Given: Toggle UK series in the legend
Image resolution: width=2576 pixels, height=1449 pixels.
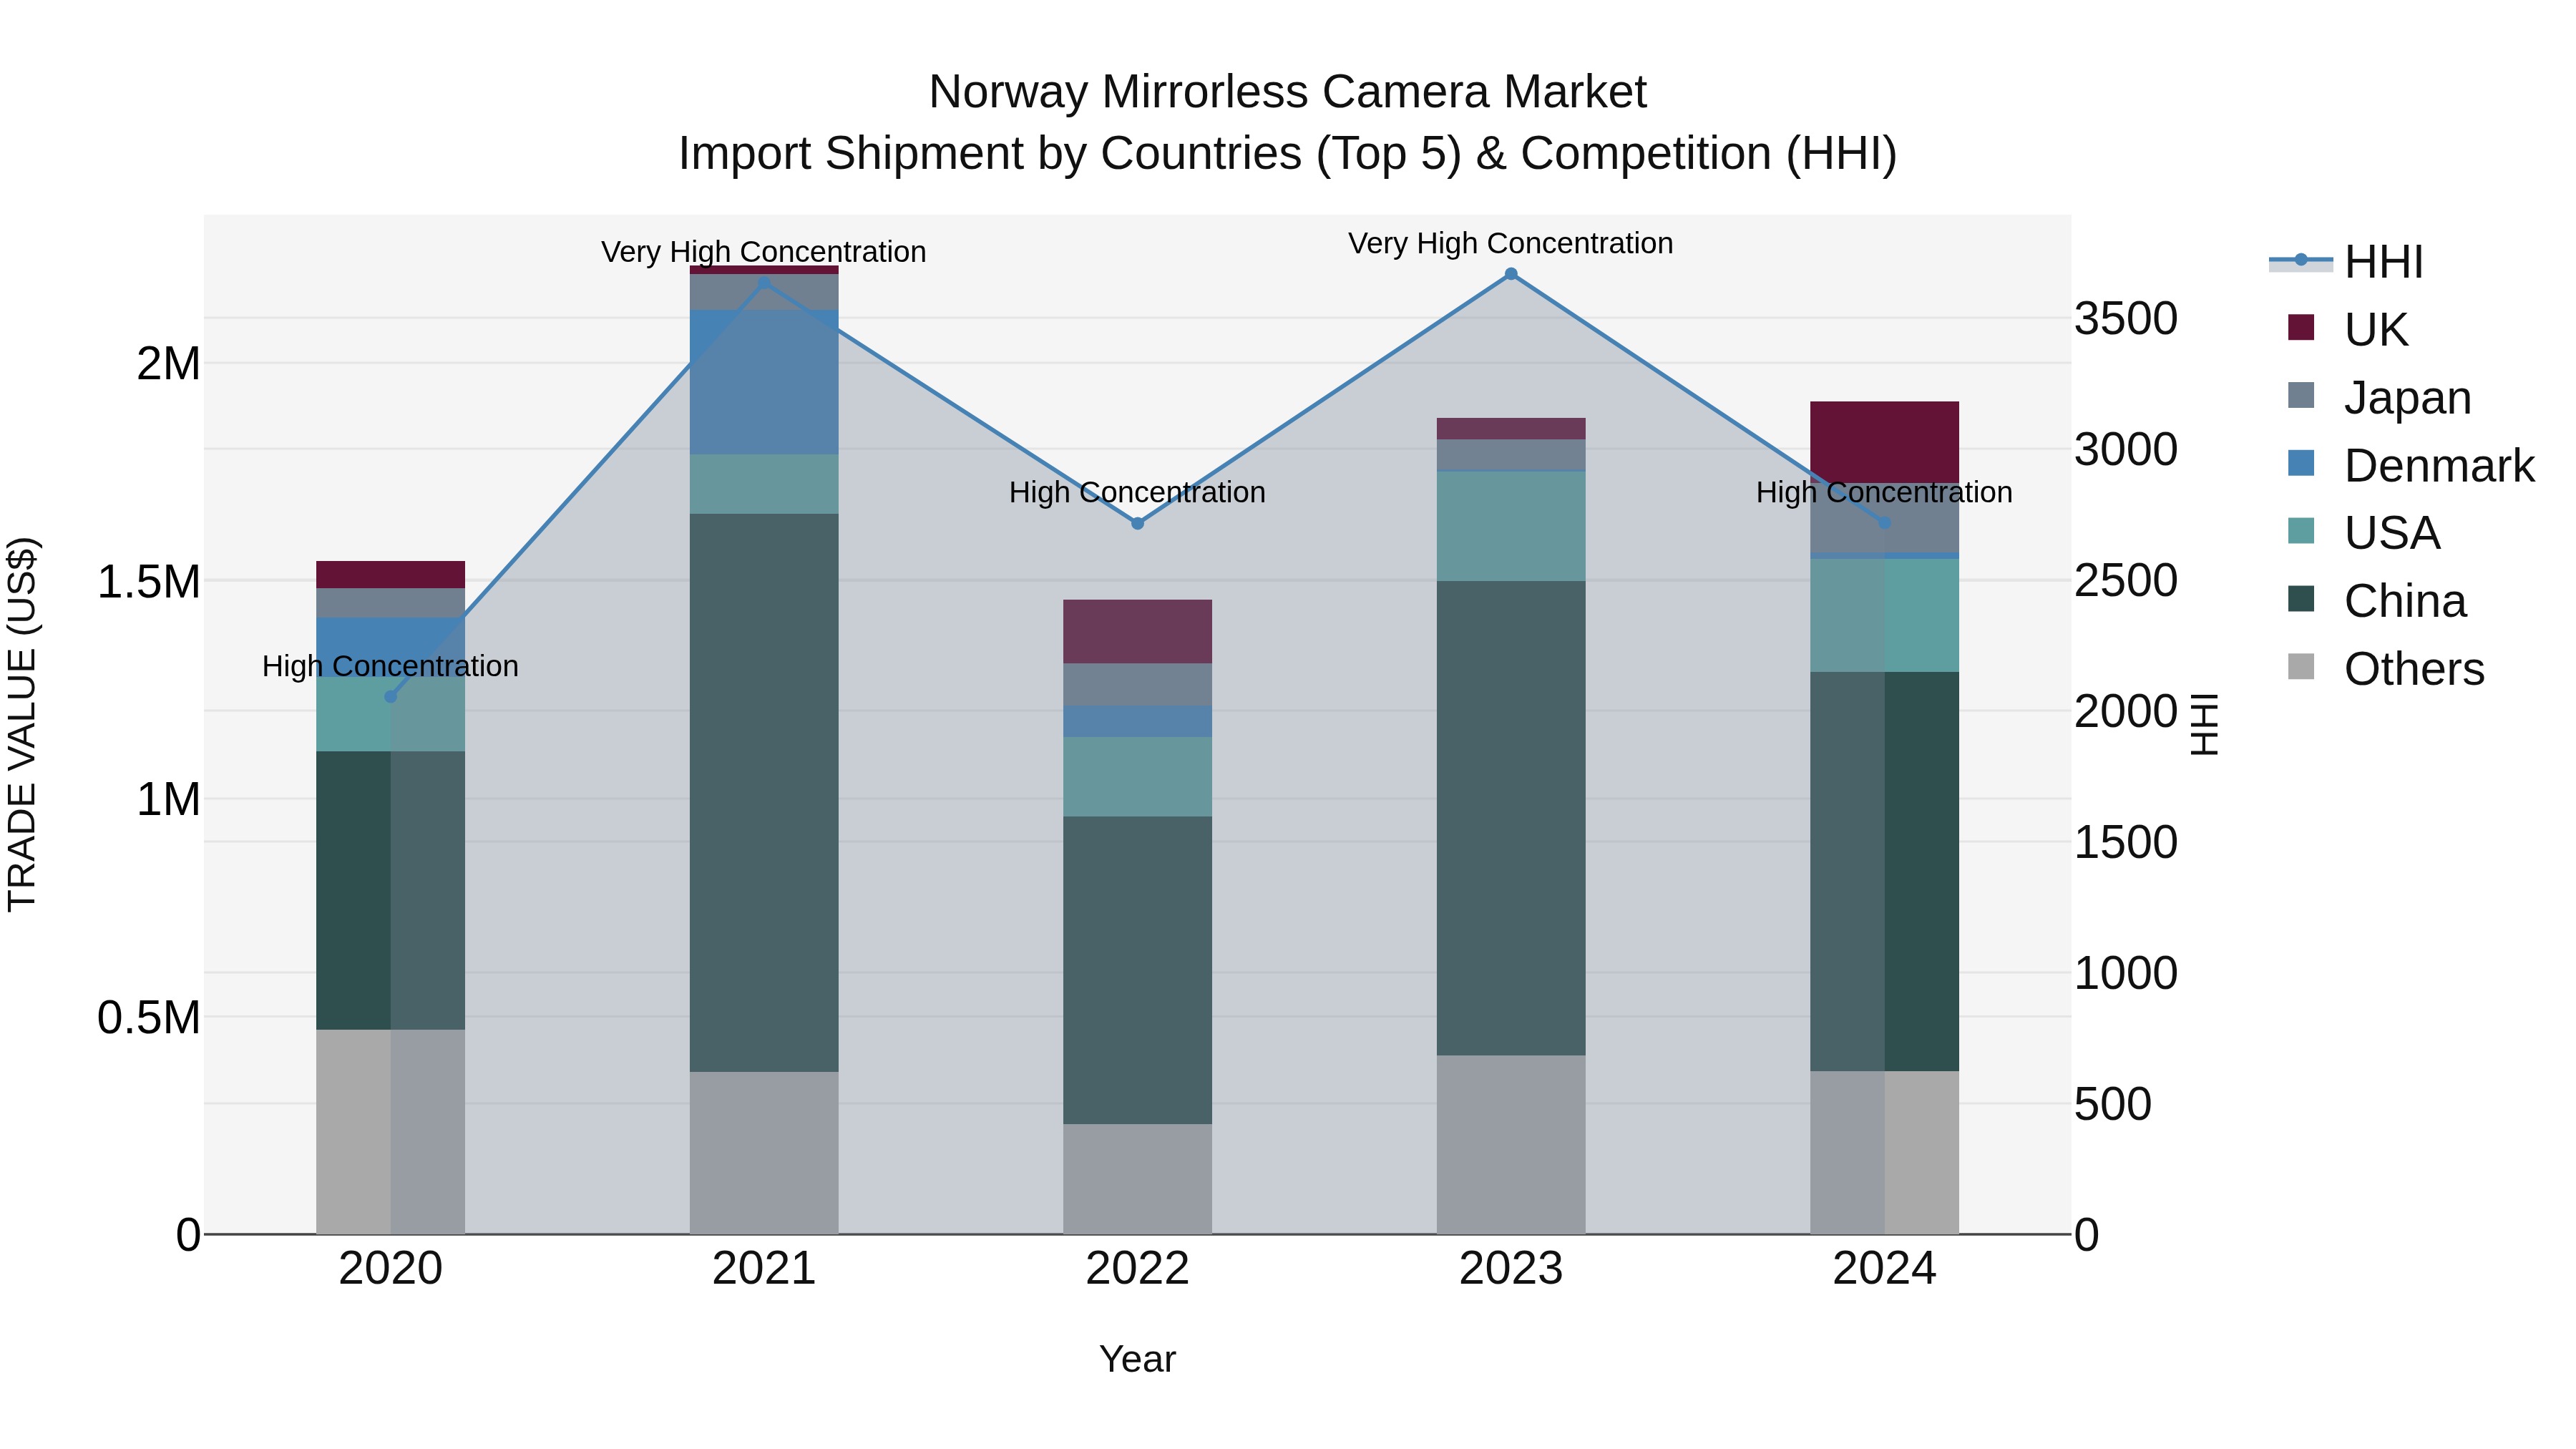Looking at the screenshot, I should 2348,329.
